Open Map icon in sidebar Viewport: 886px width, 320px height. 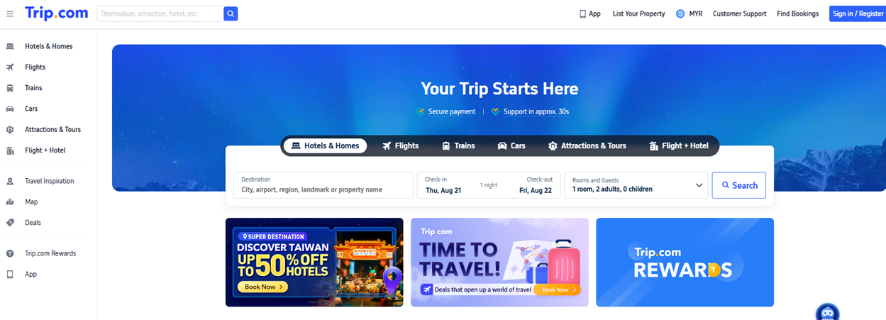click(x=10, y=202)
